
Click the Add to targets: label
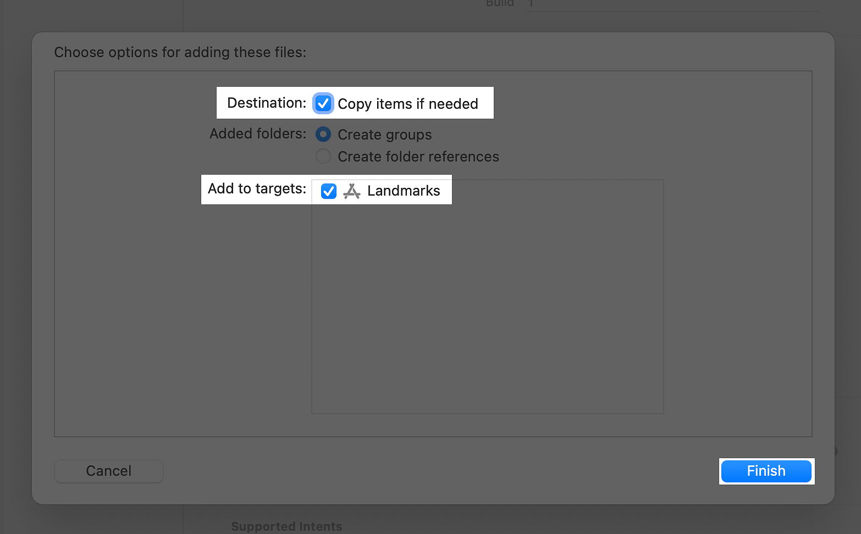257,188
